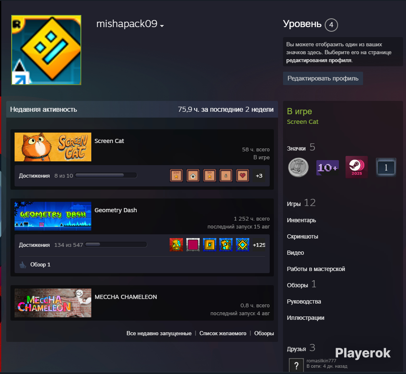The width and height of the screenshot is (406, 374).
Task: Click '75,9 ч. за последние 2 недели'
Action: [x=226, y=109]
